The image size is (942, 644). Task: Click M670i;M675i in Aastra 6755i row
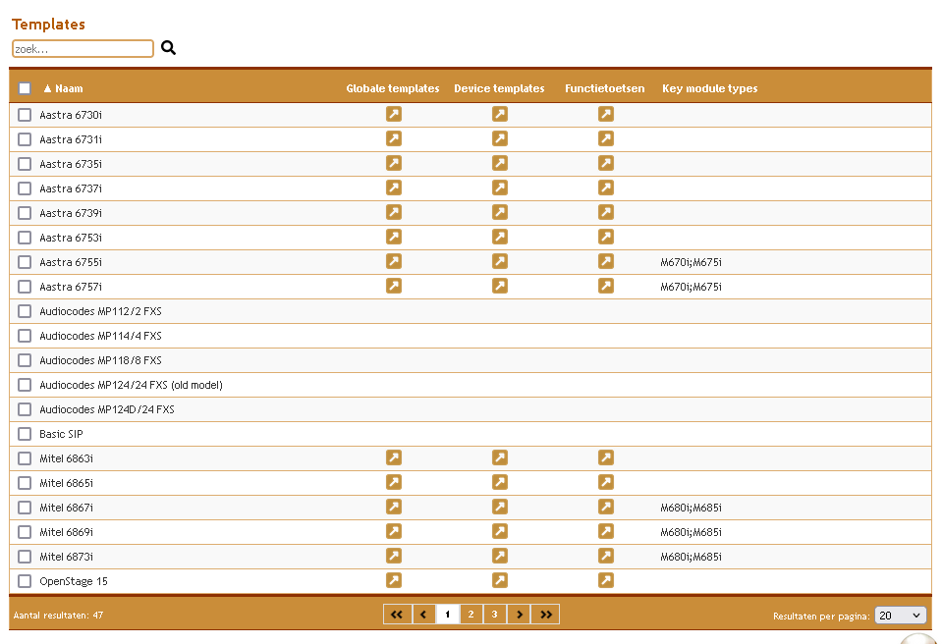click(x=691, y=262)
